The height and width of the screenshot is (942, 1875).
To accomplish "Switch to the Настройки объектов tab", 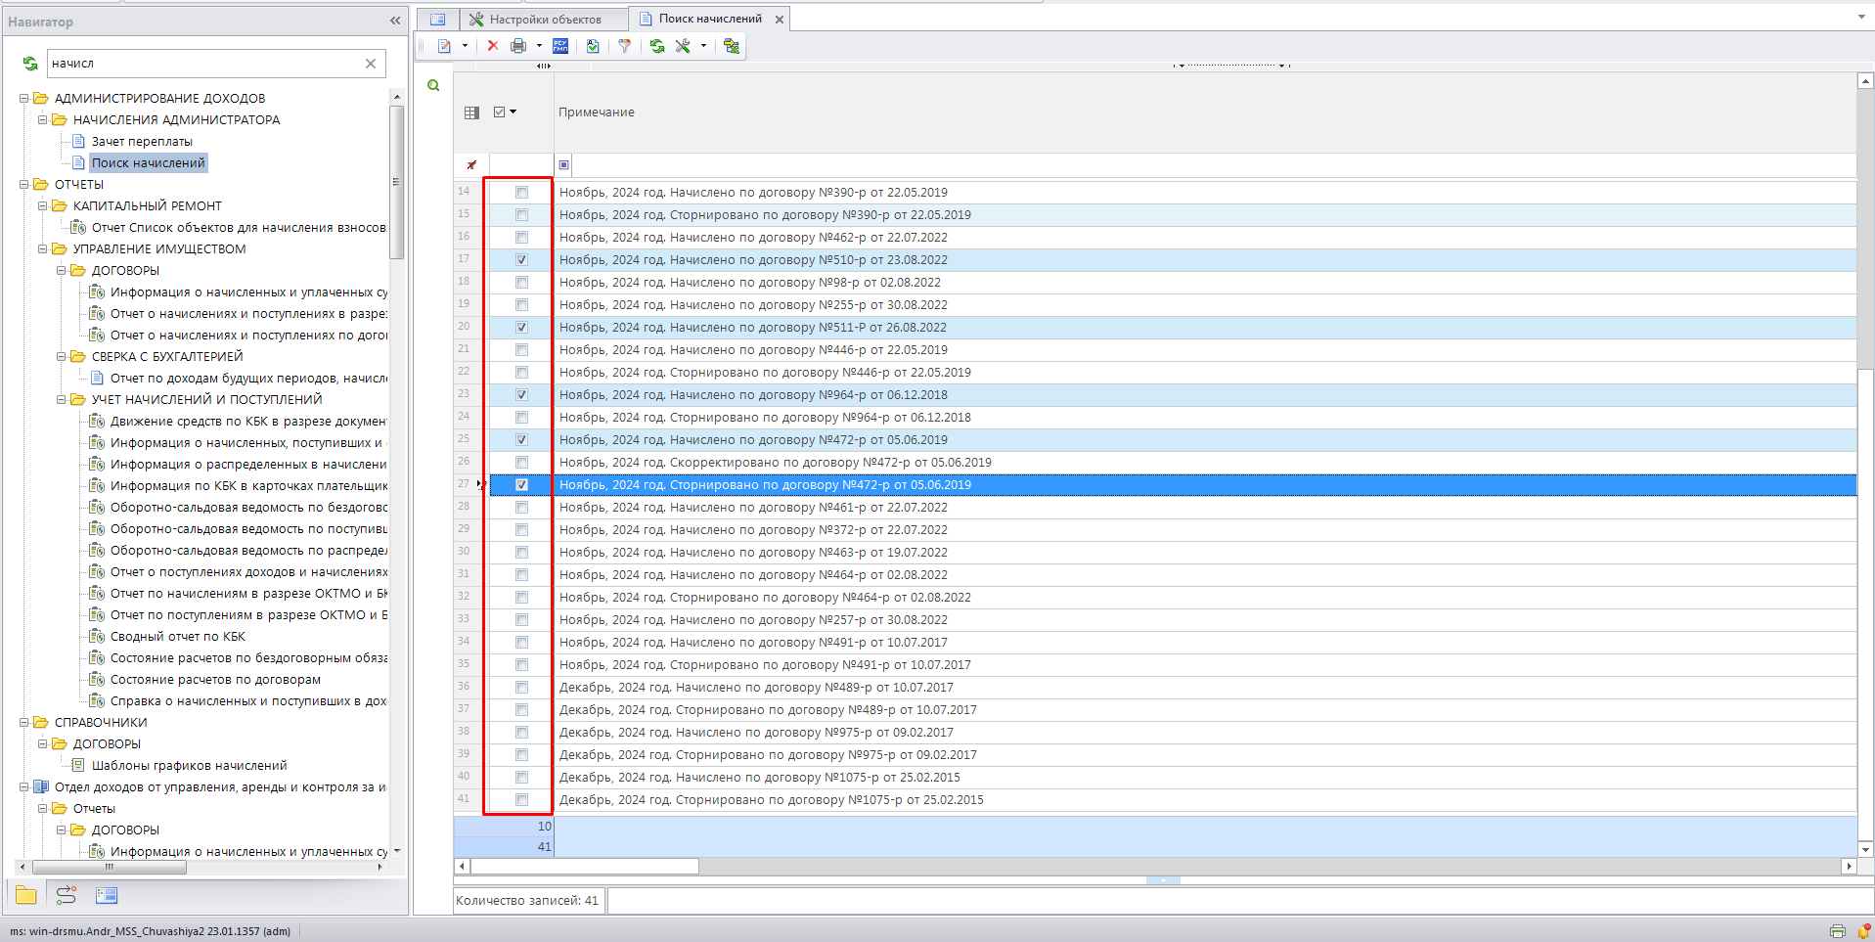I will (545, 19).
